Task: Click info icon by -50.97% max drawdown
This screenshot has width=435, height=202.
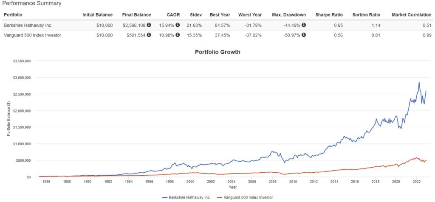Action: pyautogui.click(x=304, y=35)
